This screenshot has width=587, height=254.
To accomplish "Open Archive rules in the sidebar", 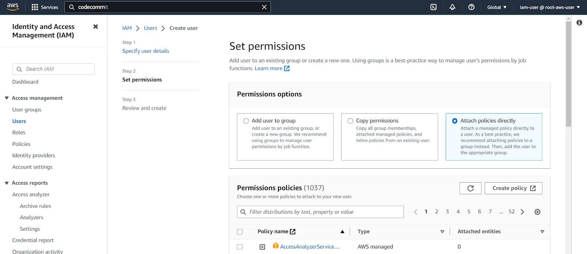I will pyautogui.click(x=35, y=206).
